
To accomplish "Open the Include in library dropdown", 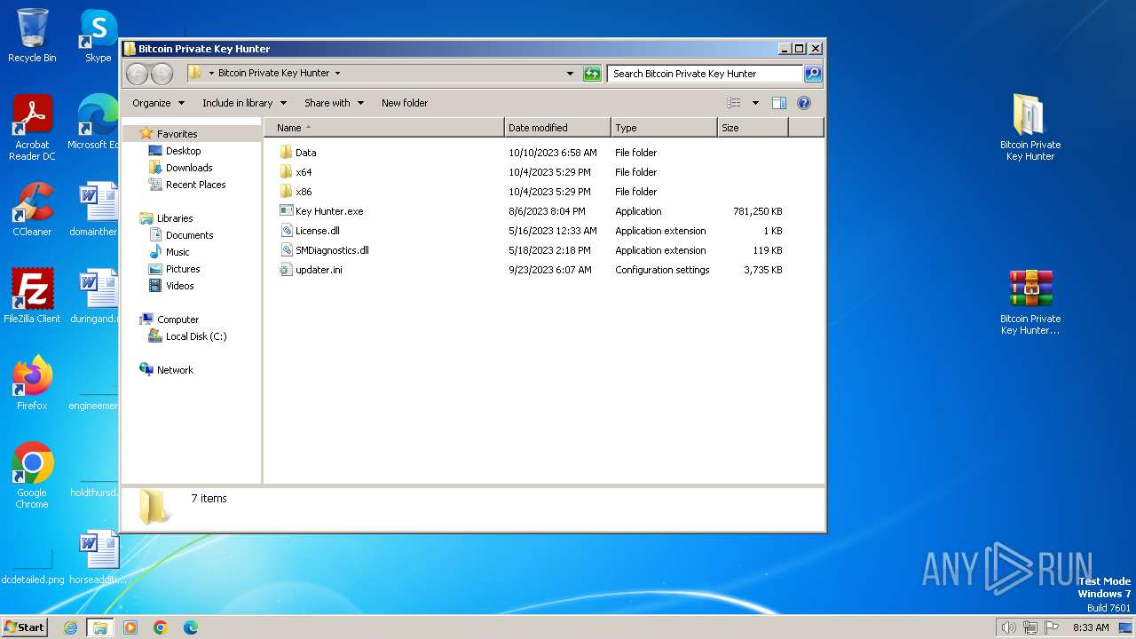I will pos(245,103).
